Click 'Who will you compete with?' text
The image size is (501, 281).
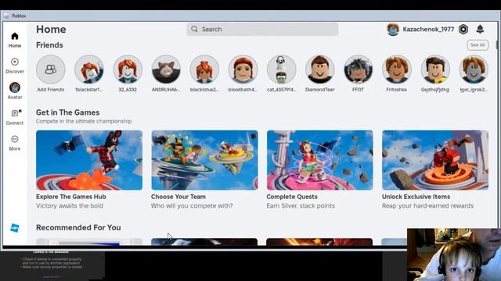pos(192,206)
